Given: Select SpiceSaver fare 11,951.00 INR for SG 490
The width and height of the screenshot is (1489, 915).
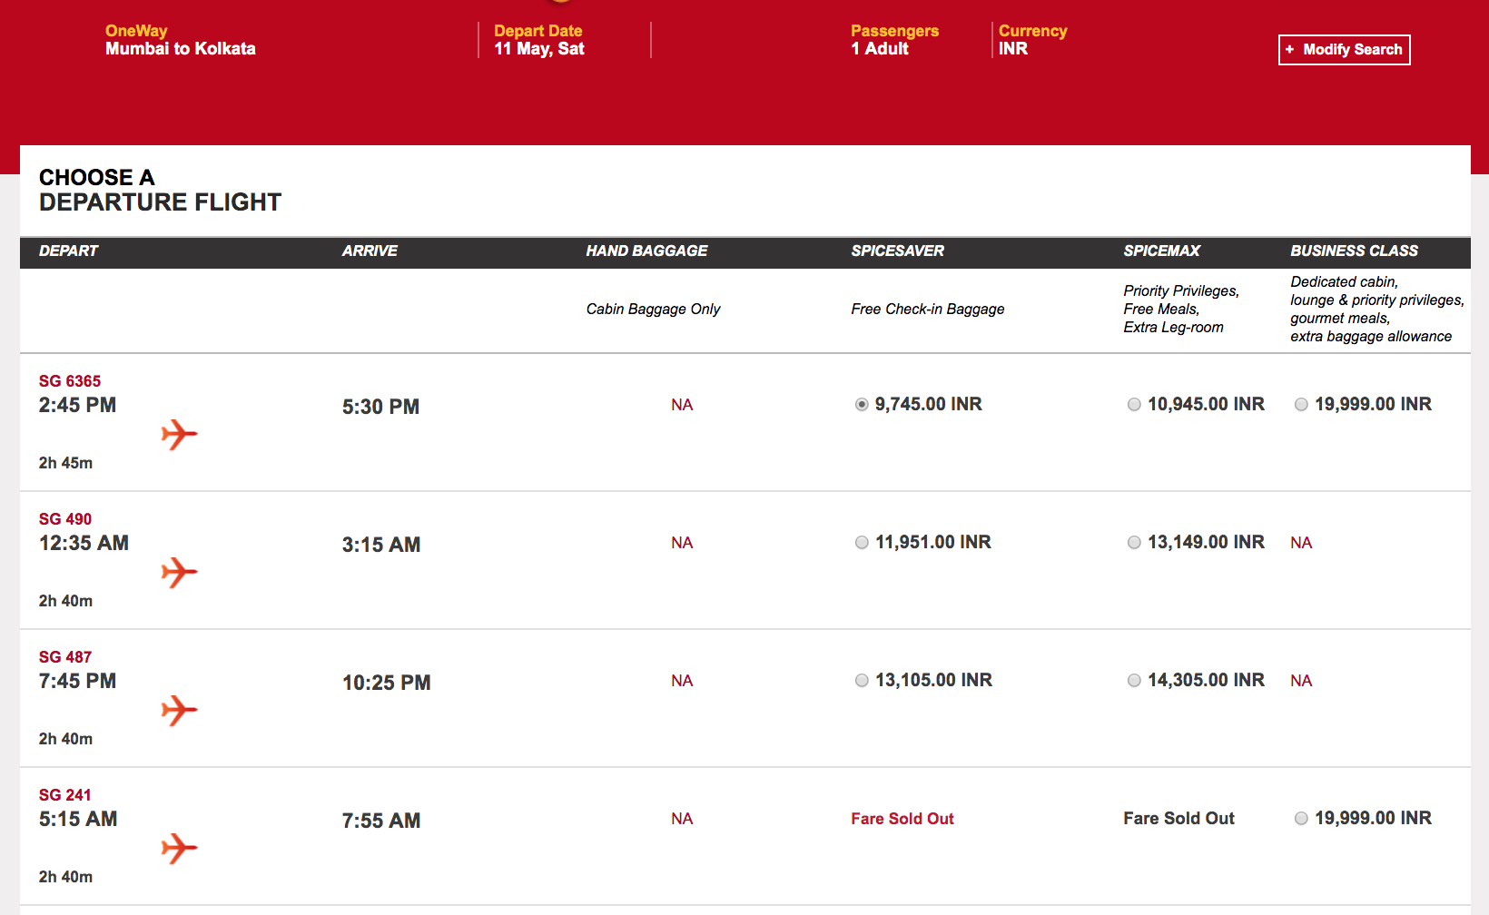Looking at the screenshot, I should (861, 543).
